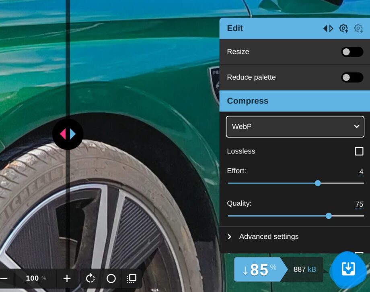Click the Effort value field showing 4

coord(361,172)
